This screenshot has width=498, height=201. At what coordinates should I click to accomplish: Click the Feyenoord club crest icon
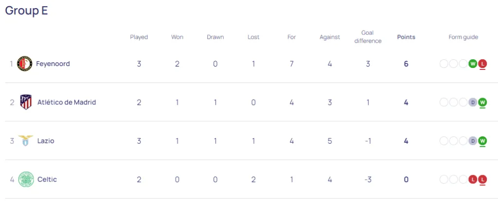(x=24, y=64)
